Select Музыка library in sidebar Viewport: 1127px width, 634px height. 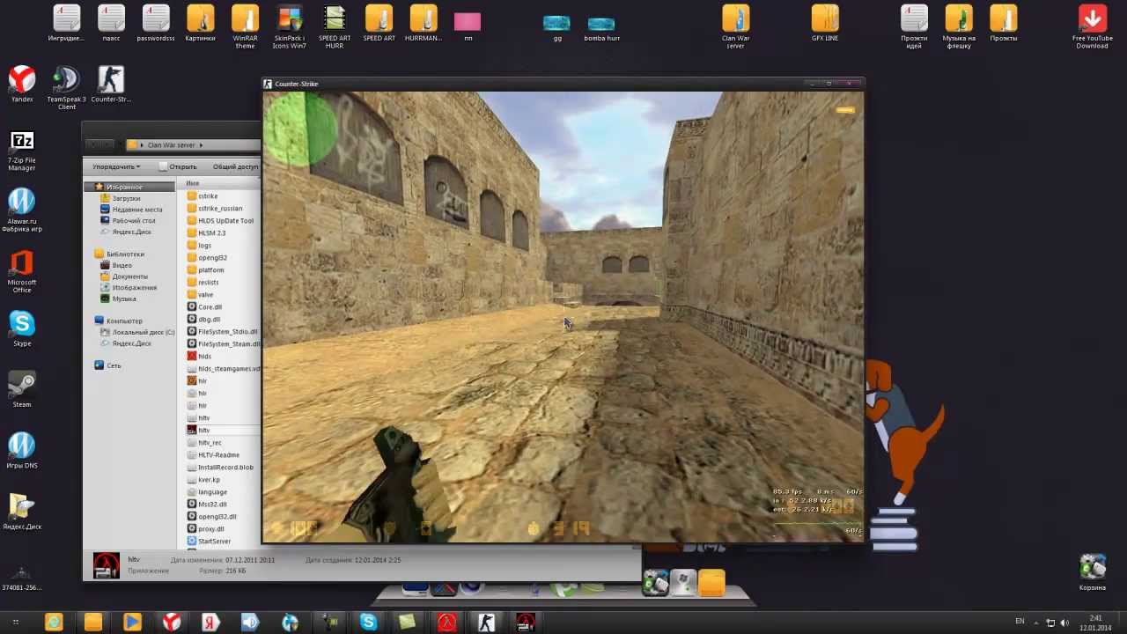pos(123,299)
